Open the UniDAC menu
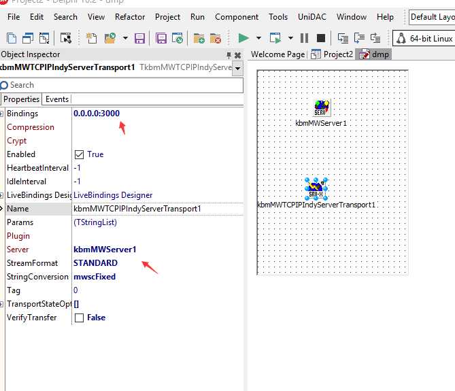Image resolution: width=455 pixels, height=391 pixels. [x=312, y=17]
